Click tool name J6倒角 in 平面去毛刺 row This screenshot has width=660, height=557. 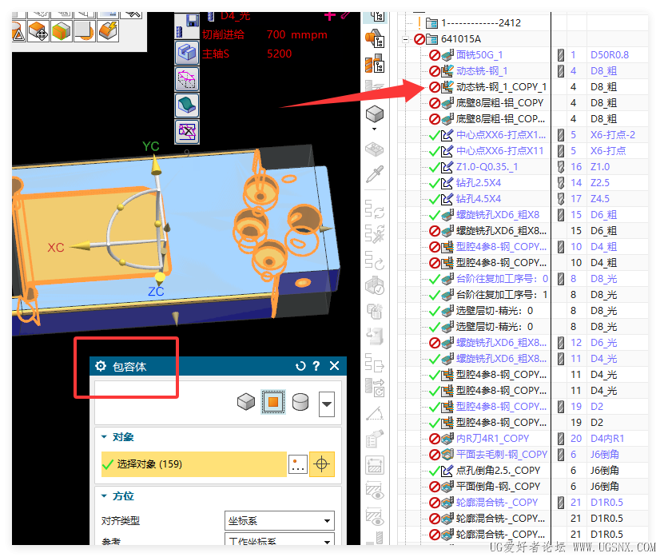click(604, 454)
